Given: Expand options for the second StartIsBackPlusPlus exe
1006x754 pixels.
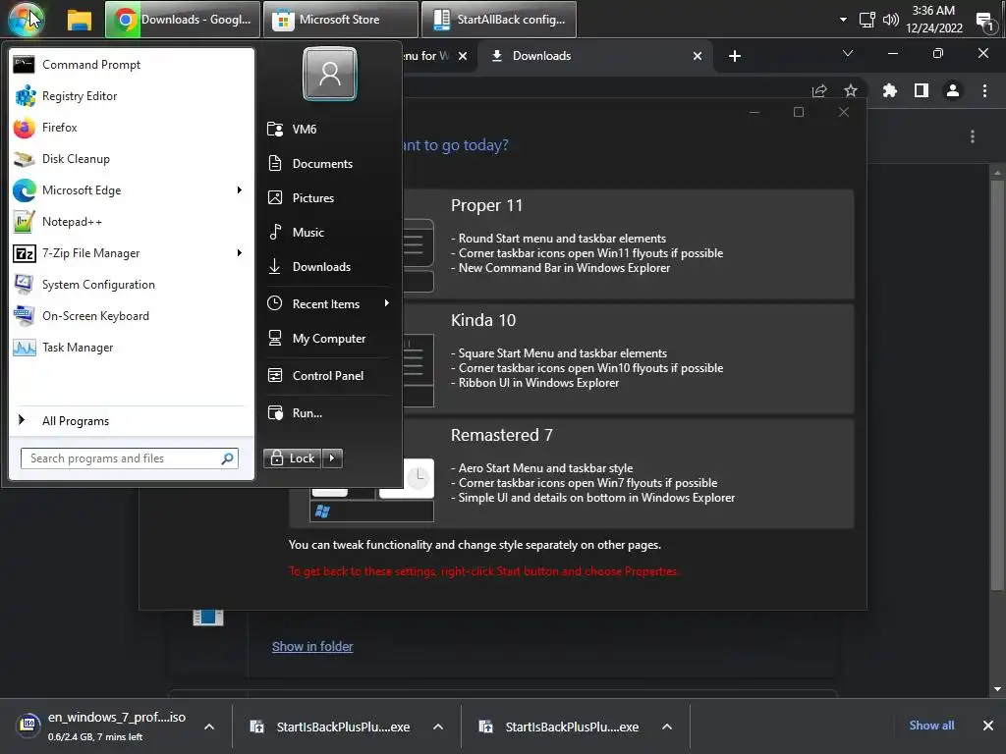Looking at the screenshot, I should (667, 727).
